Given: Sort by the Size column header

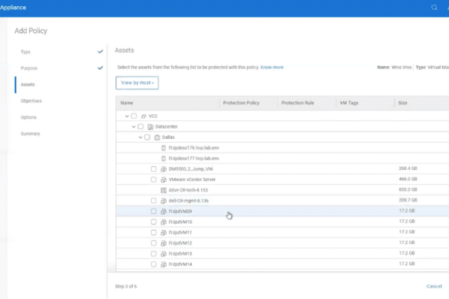Looking at the screenshot, I should tap(402, 103).
